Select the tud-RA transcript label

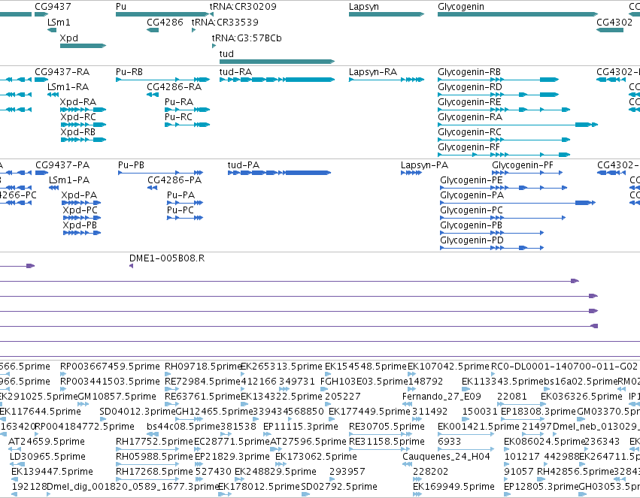[x=235, y=71]
